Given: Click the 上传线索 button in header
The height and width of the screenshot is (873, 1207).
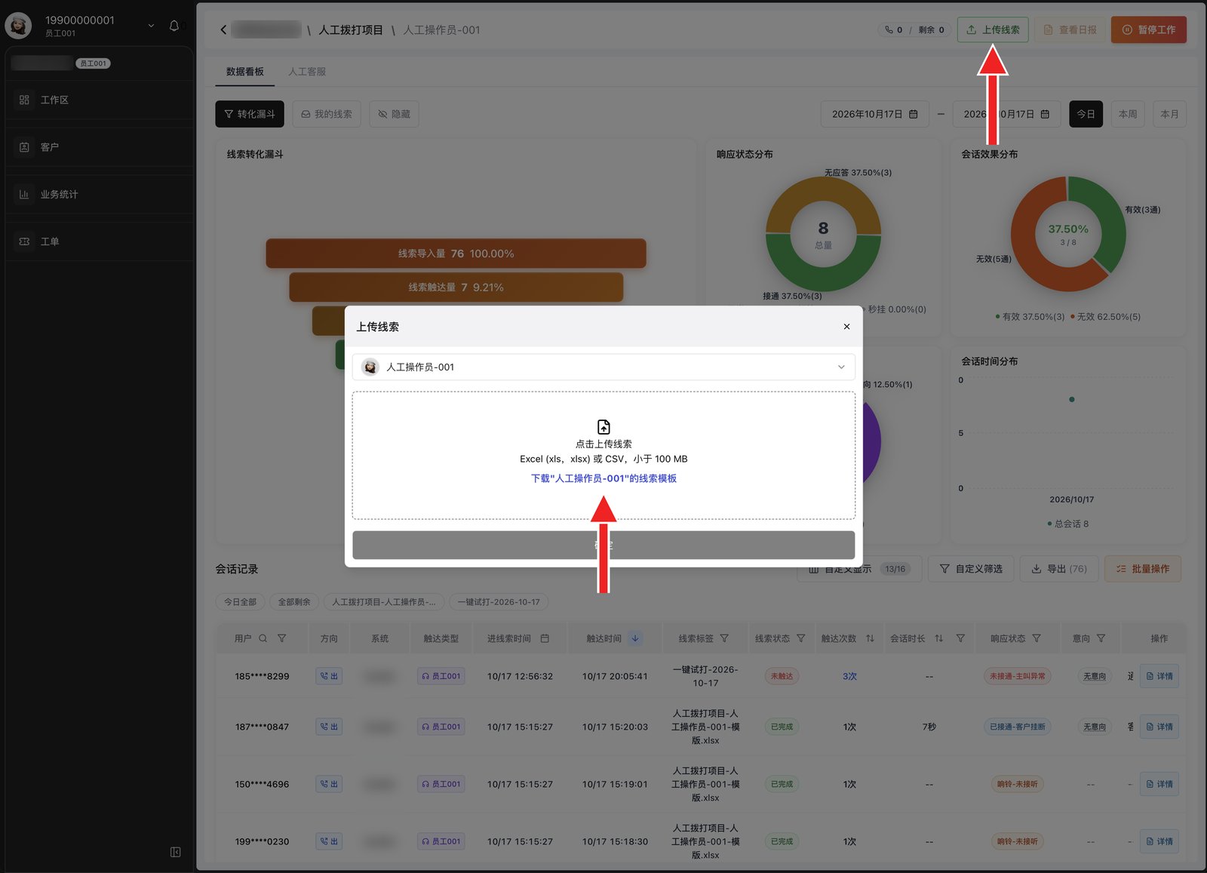Looking at the screenshot, I should click(x=993, y=29).
